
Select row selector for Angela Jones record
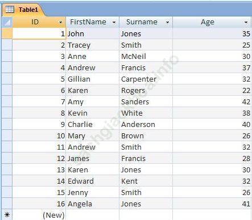[7, 204]
